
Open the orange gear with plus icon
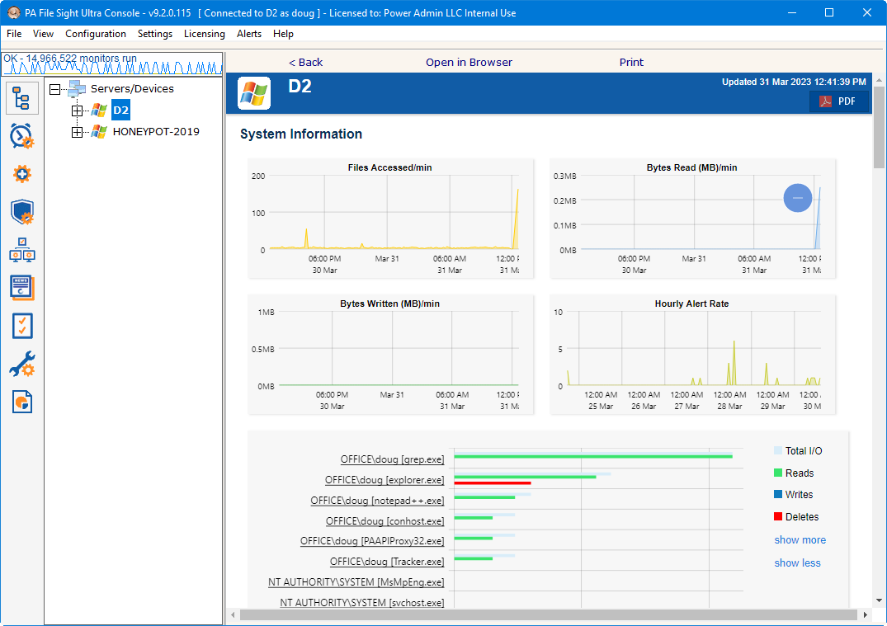point(22,174)
